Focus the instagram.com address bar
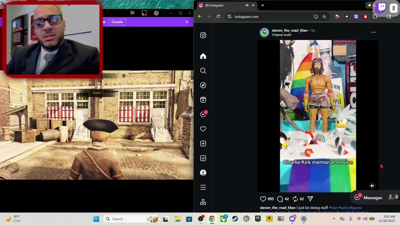The image size is (400, 225). pyautogui.click(x=272, y=17)
